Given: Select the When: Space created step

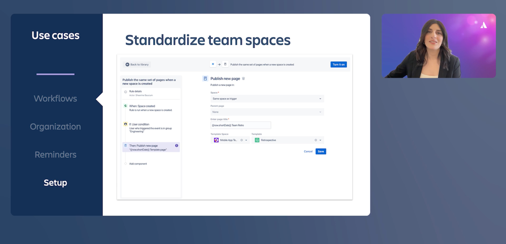Looking at the screenshot, I should 151,108.
